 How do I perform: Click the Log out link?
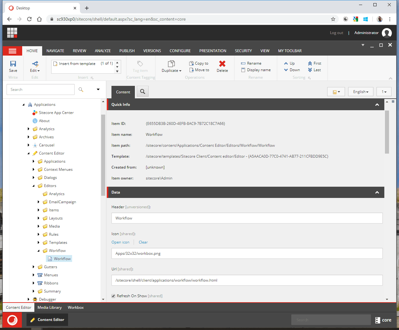tap(336, 33)
